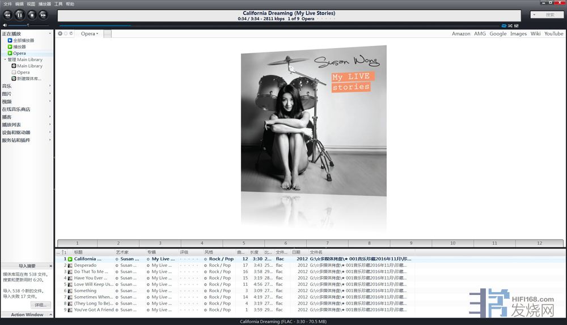Open the 工具 menu

pos(58,4)
